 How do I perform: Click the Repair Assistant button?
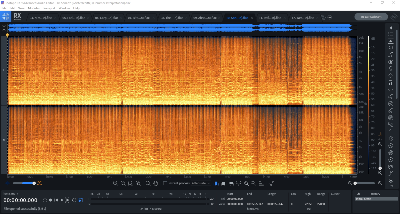click(371, 17)
